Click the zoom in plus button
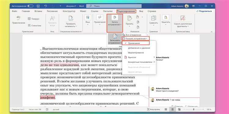 click(x=203, y=109)
